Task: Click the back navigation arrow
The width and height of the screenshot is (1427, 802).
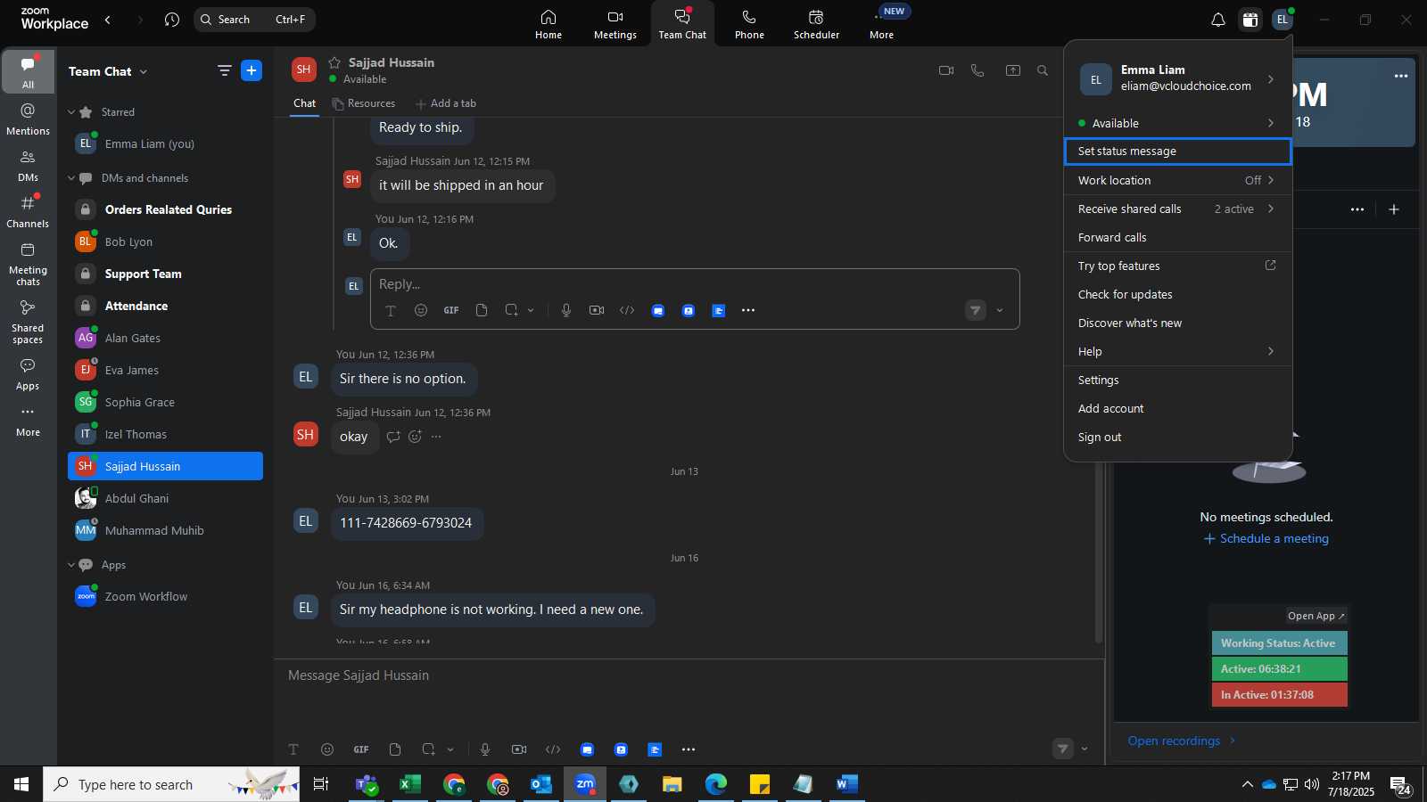Action: [x=108, y=20]
